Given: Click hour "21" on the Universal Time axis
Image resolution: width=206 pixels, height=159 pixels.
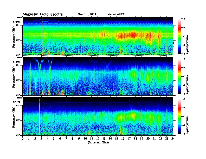Looking at the screenshot, I should coord(154,138).
